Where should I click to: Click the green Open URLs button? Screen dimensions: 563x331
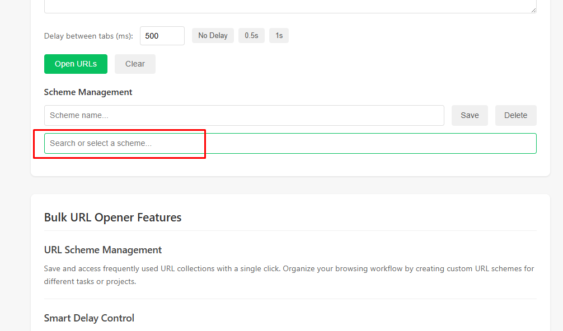[x=76, y=64]
